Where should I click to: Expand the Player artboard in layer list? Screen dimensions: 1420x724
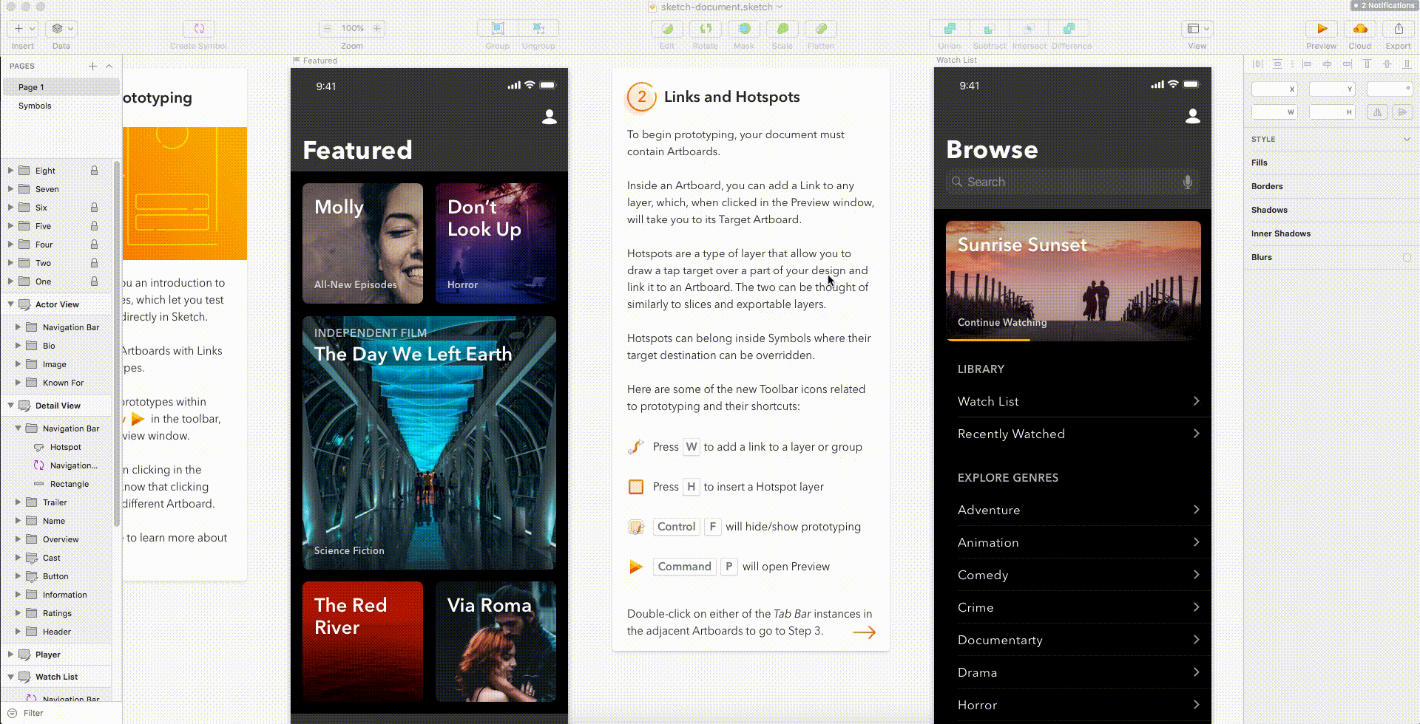click(10, 655)
